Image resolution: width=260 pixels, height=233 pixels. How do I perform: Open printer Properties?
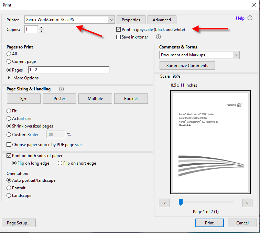131,20
